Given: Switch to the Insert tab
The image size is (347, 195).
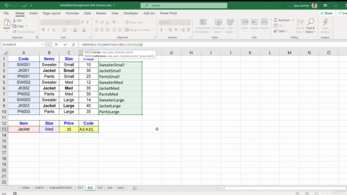Looking at the screenshot, I should point(34,13).
